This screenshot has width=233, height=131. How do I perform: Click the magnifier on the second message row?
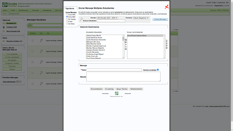pyautogui.click(x=41, y=51)
